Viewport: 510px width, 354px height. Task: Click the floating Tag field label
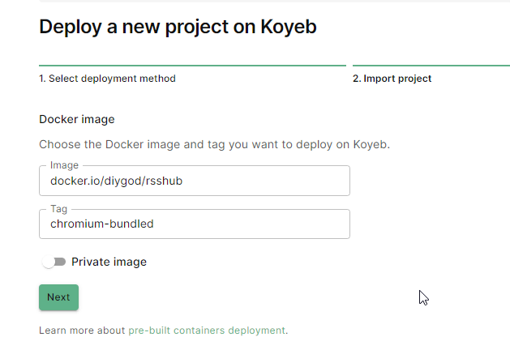point(59,209)
